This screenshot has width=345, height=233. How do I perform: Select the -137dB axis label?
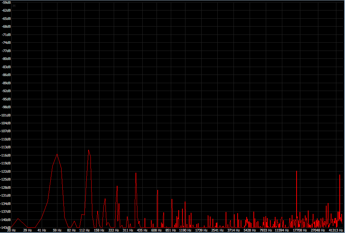click(6, 212)
